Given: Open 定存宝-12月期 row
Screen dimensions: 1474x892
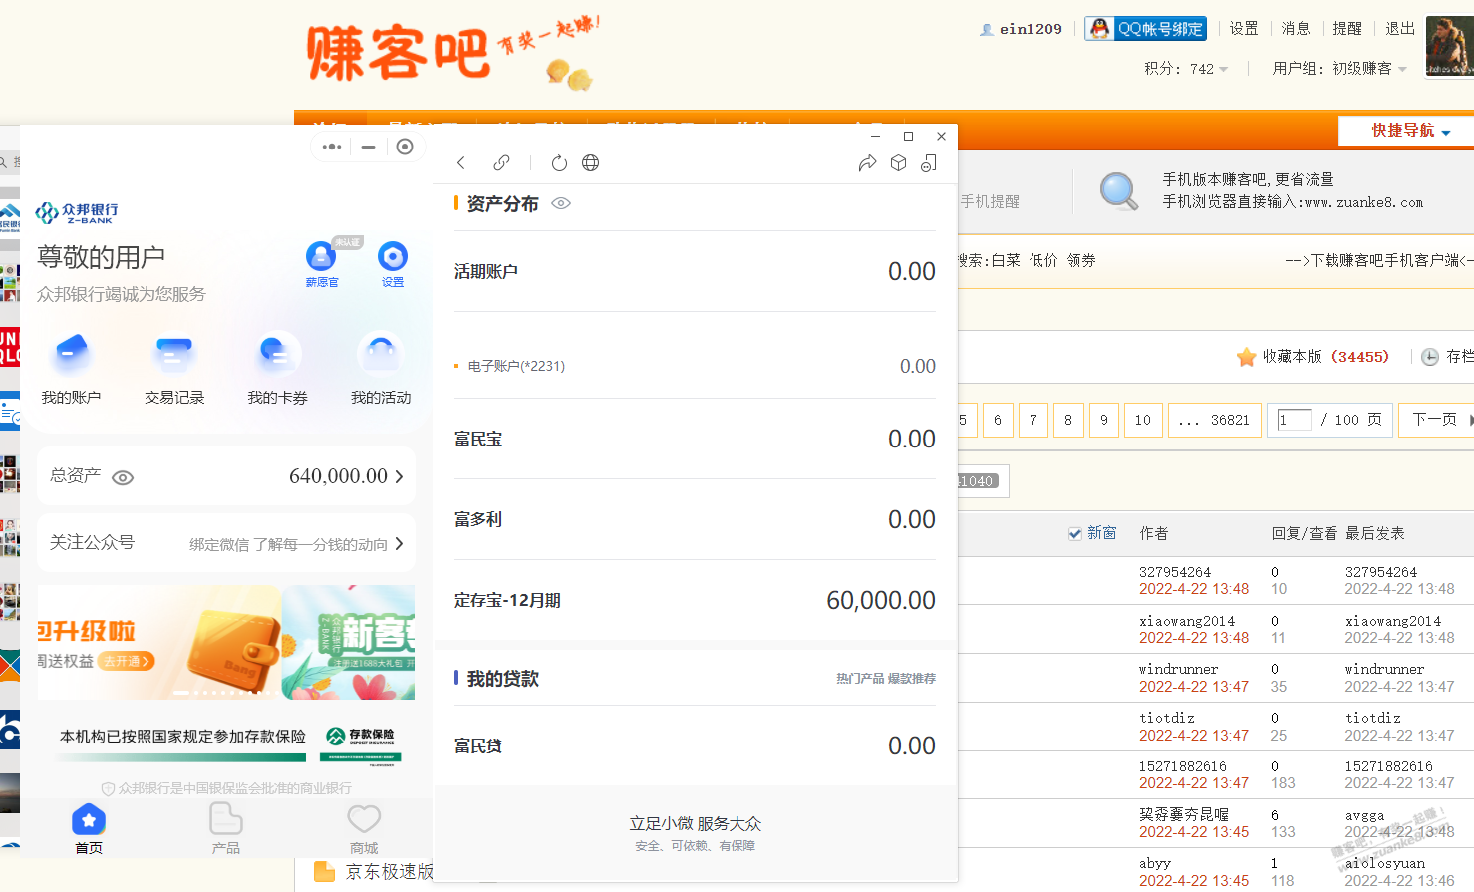Looking at the screenshot, I should [695, 600].
